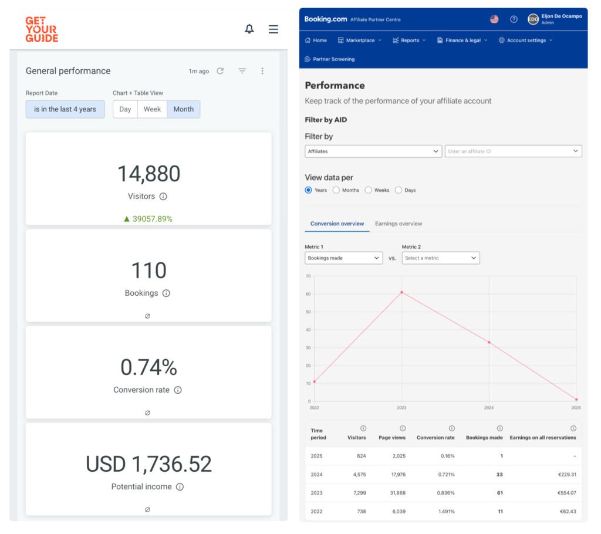Switch to the Conversion overview tab
The image size is (601, 534).
point(337,224)
